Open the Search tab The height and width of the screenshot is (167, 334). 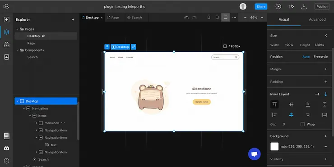pos(136,18)
